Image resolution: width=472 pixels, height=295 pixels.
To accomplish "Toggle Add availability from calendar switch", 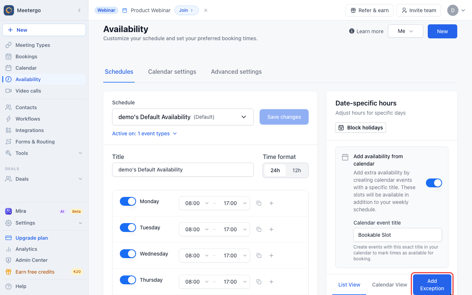I will [434, 183].
